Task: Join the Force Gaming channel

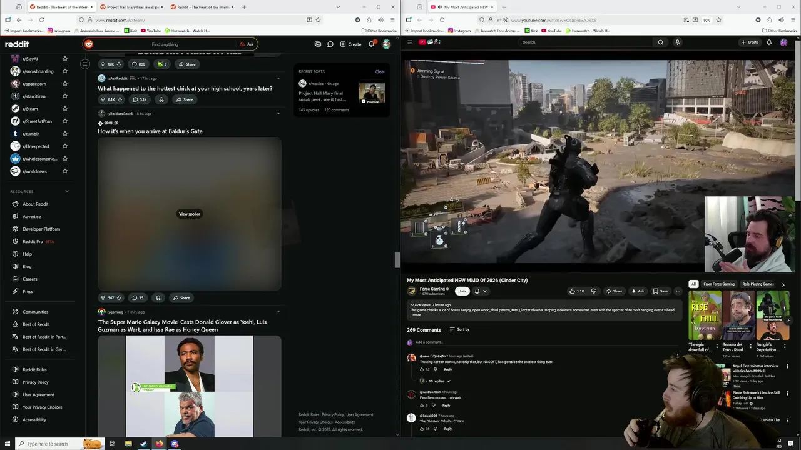Action: coord(462,291)
